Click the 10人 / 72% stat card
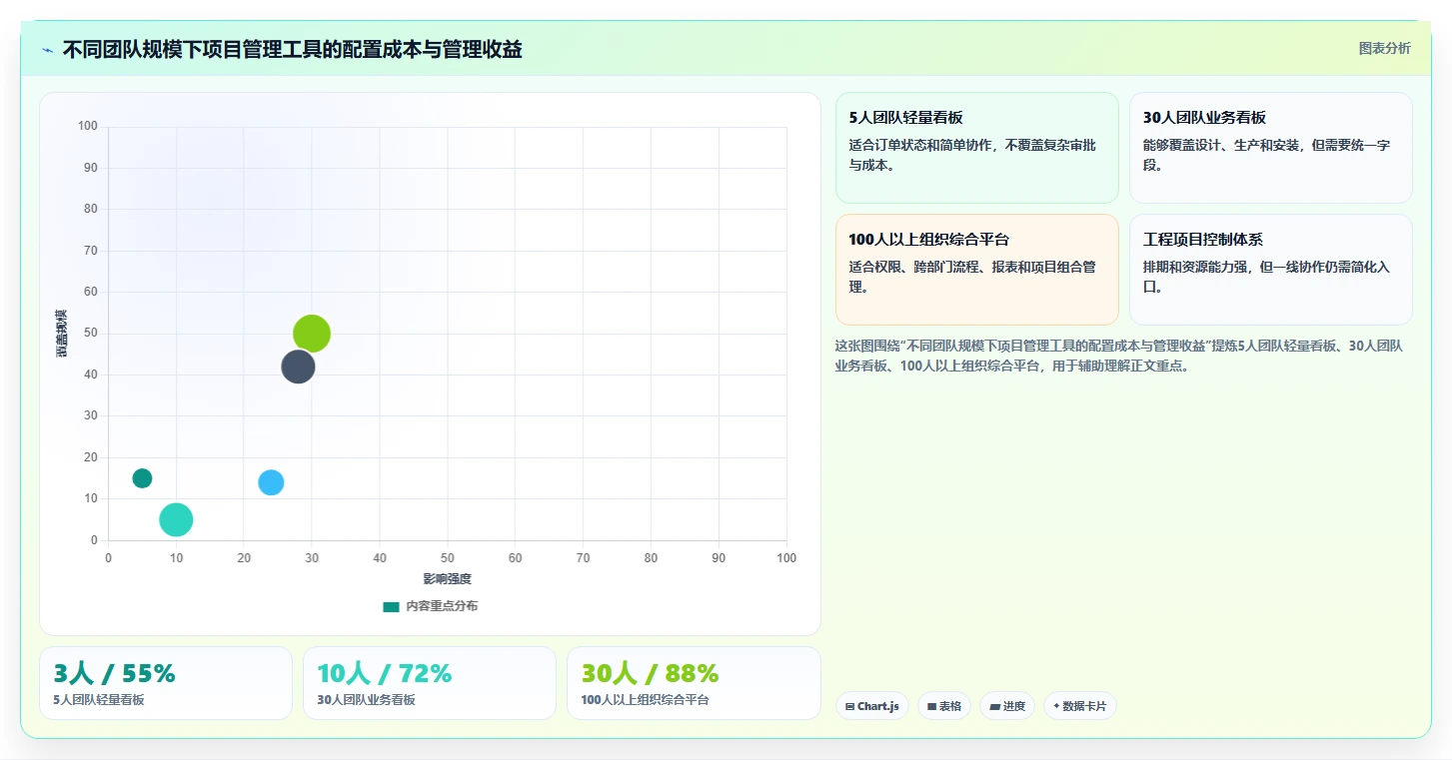This screenshot has height=760, width=1452. 430,683
